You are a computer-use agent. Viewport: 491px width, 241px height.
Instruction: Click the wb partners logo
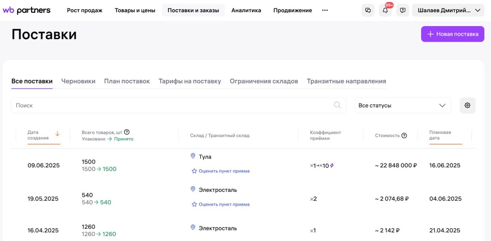pos(27,10)
